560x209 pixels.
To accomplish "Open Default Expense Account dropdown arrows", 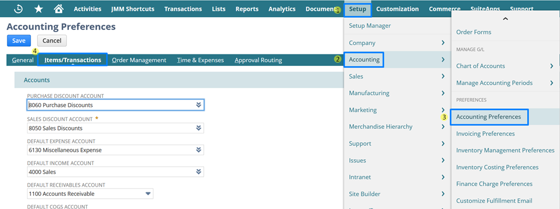I will (199, 150).
